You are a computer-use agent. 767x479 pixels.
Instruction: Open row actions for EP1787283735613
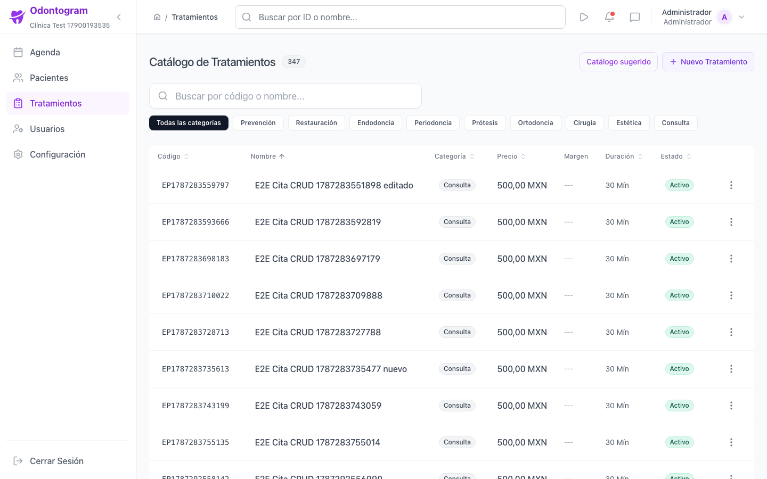click(x=731, y=369)
